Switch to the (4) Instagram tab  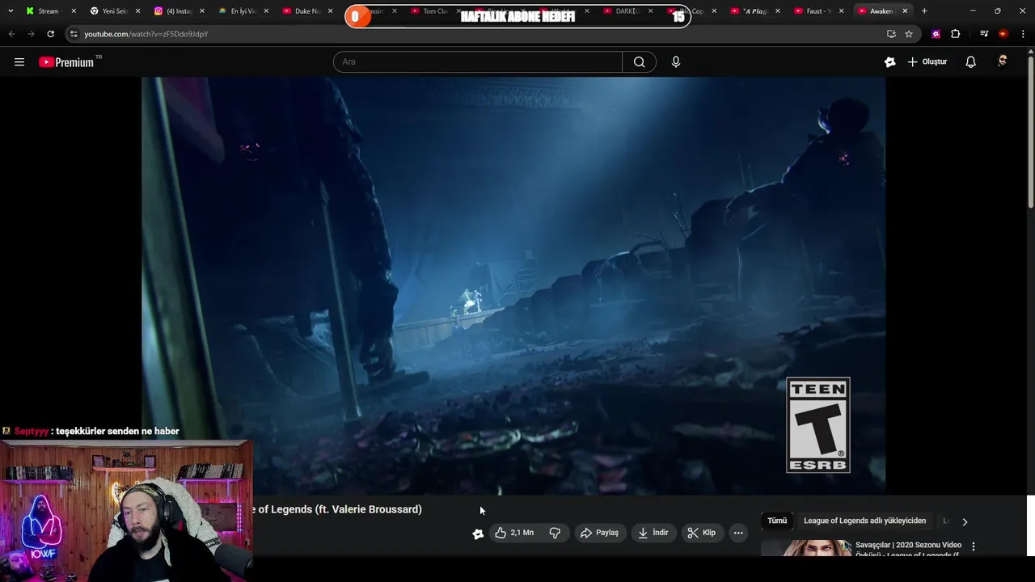pos(180,11)
